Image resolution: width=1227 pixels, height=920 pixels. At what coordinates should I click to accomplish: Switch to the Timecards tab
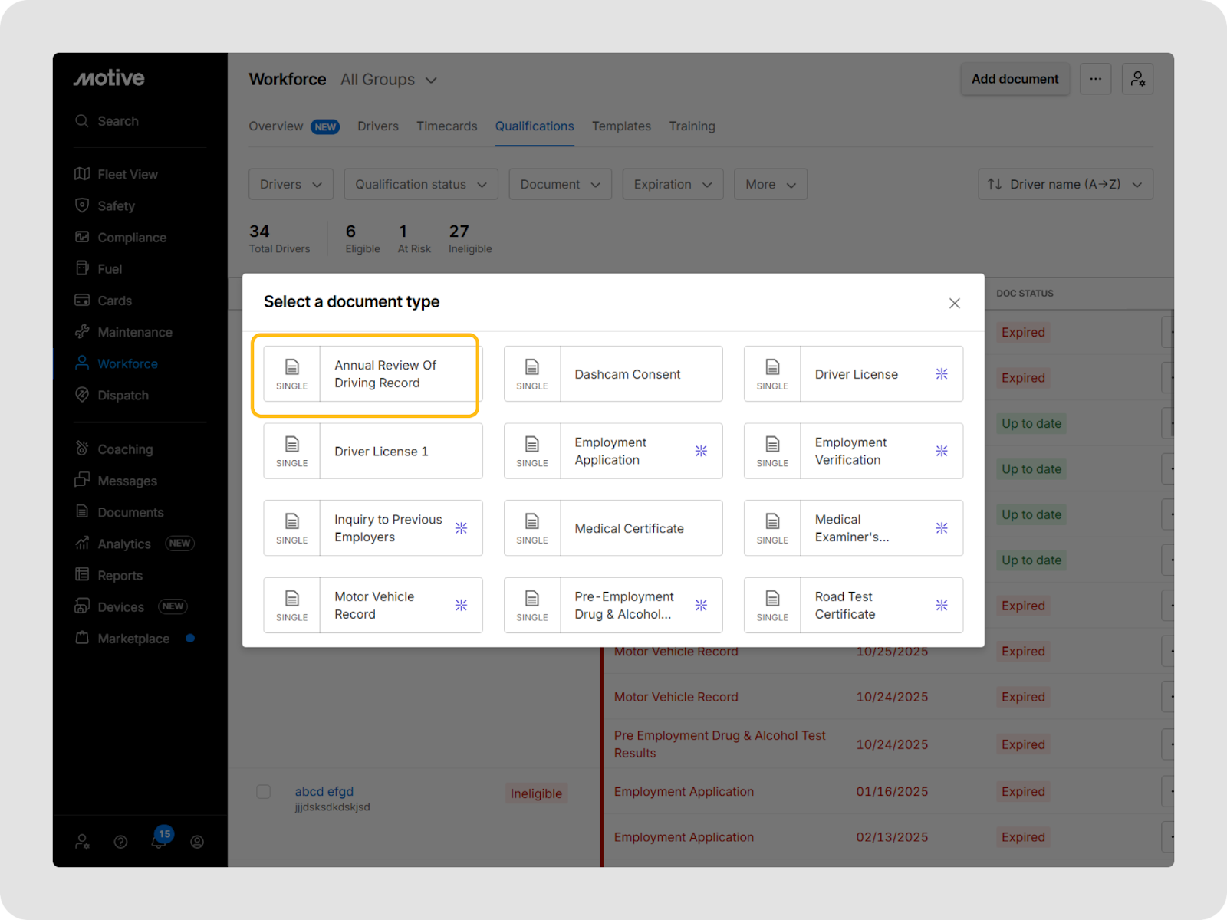pos(446,127)
